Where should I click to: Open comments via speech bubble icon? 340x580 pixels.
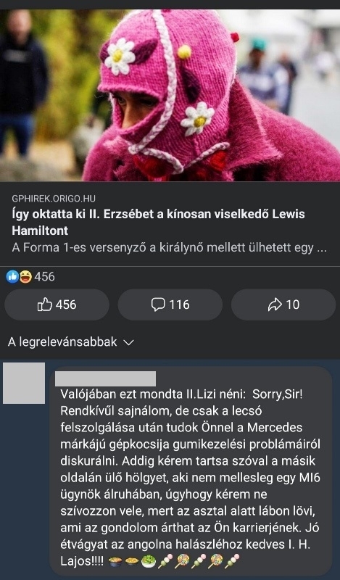[x=158, y=304]
